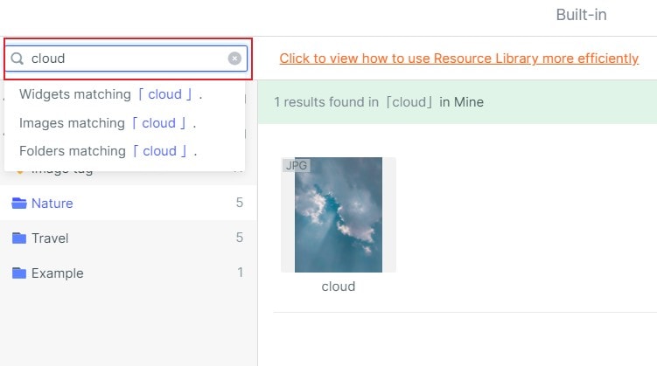Screen dimensions: 657x366
Task: Choose "Images matching cloud" suggestion
Action: 108,123
